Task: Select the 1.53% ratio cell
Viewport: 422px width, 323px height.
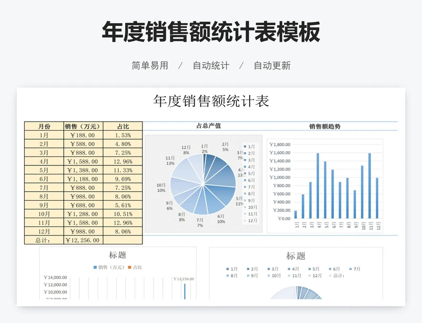Action: point(123,135)
